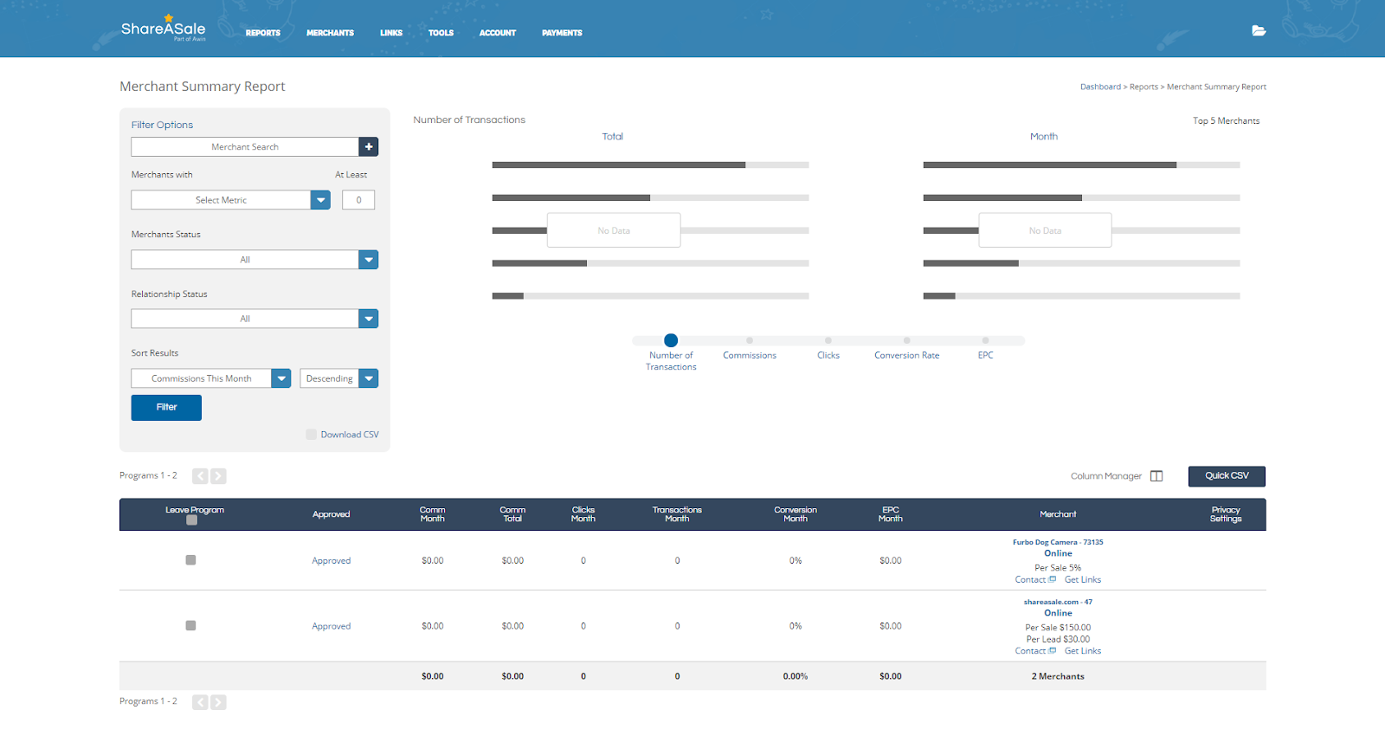Click the plus icon beside Merchant Search

pos(369,147)
